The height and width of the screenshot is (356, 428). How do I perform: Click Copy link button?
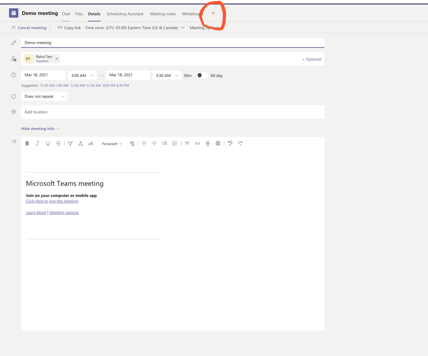(69, 27)
